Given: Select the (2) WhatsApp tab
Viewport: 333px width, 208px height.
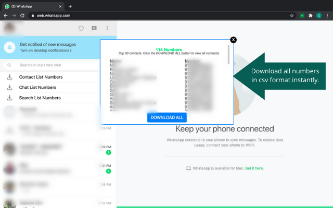Looking at the screenshot, I should [33, 6].
